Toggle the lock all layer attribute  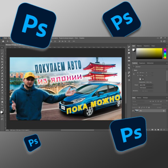[x=149, y=107]
